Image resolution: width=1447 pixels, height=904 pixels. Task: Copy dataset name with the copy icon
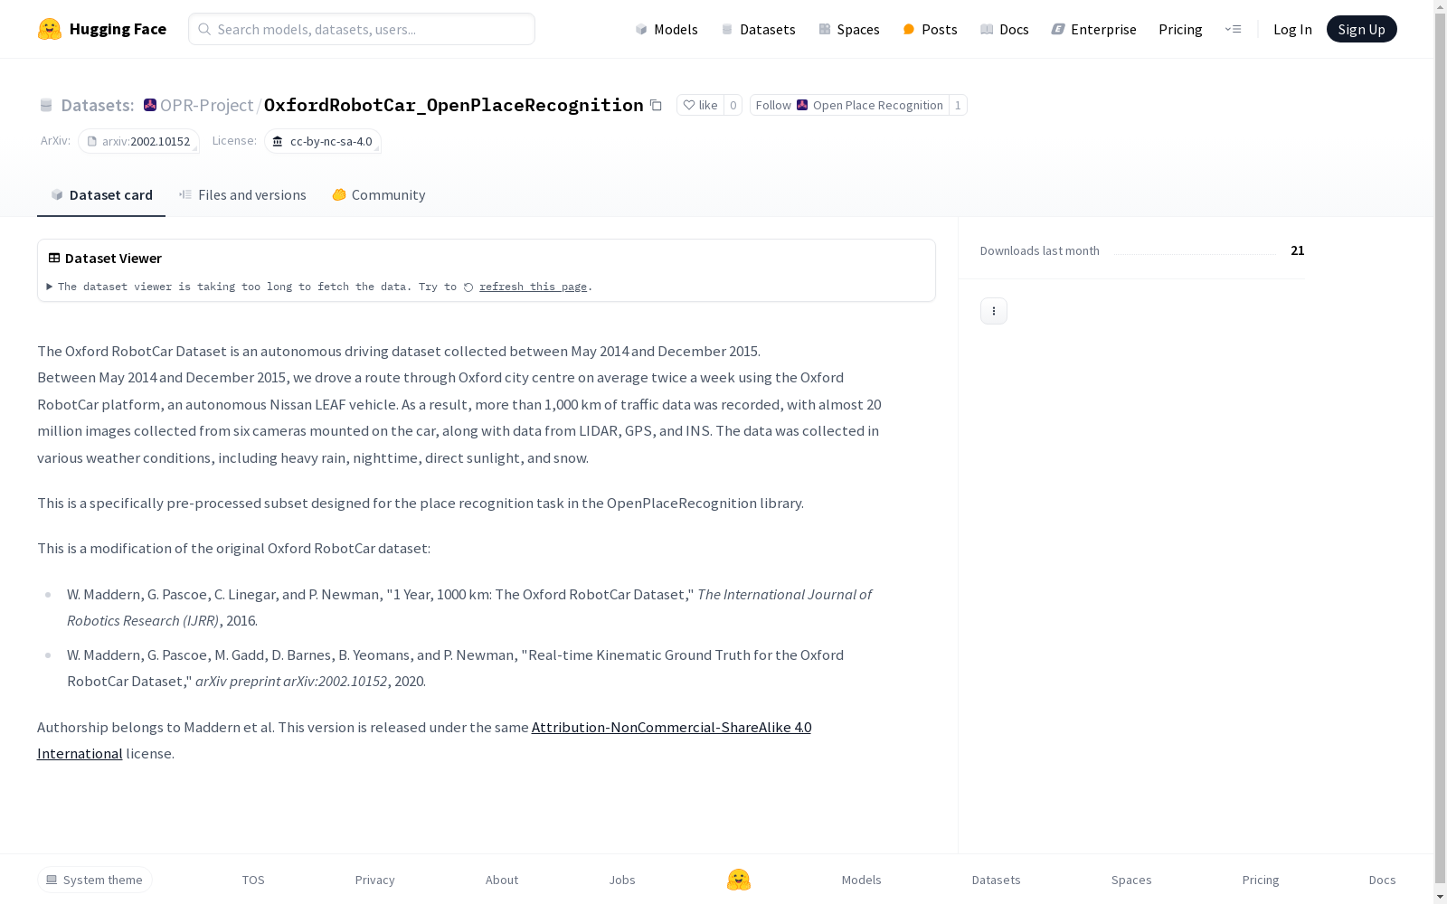pos(656,105)
